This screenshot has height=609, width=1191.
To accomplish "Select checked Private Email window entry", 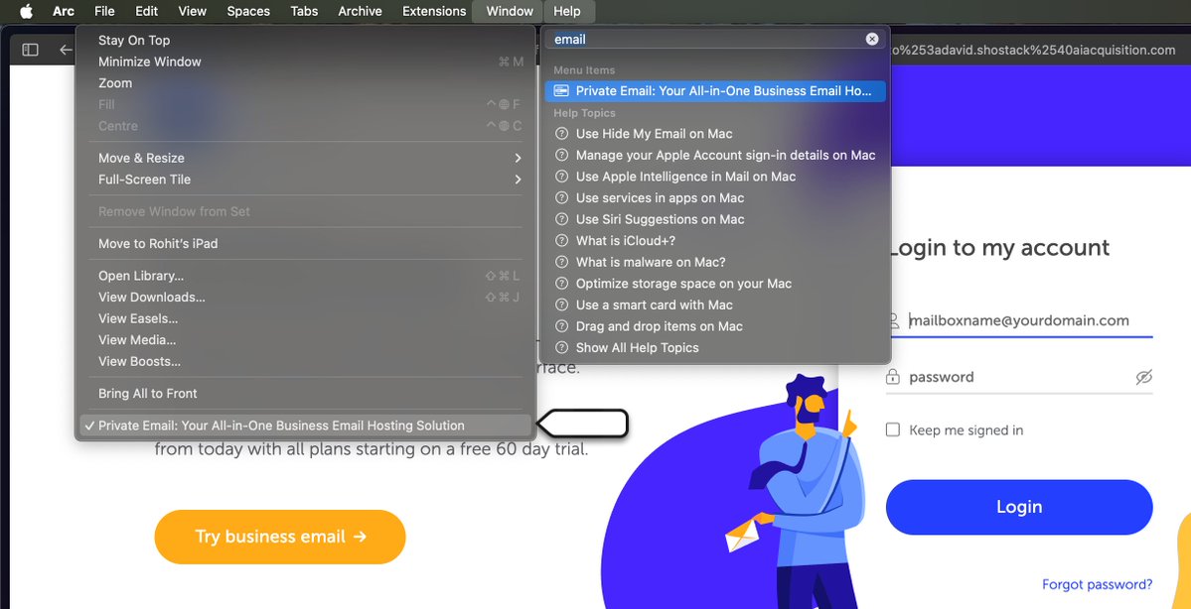I will pos(305,426).
